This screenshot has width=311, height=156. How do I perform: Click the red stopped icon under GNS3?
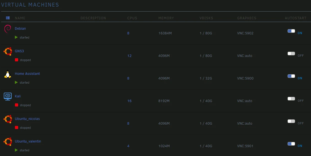tap(17, 60)
